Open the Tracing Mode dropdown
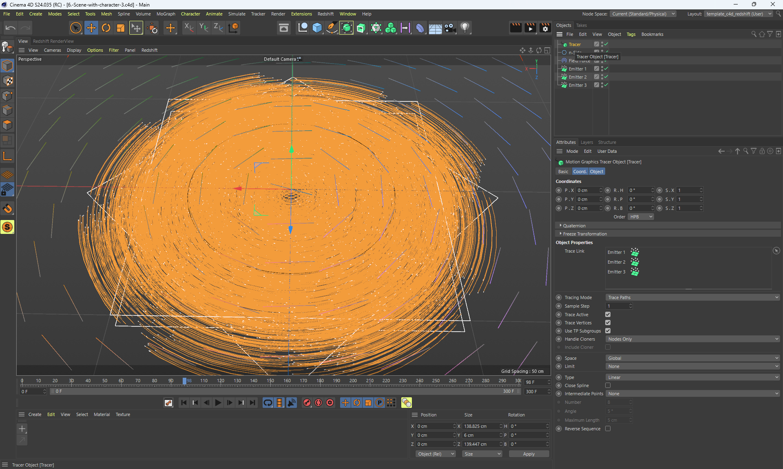 coord(692,297)
